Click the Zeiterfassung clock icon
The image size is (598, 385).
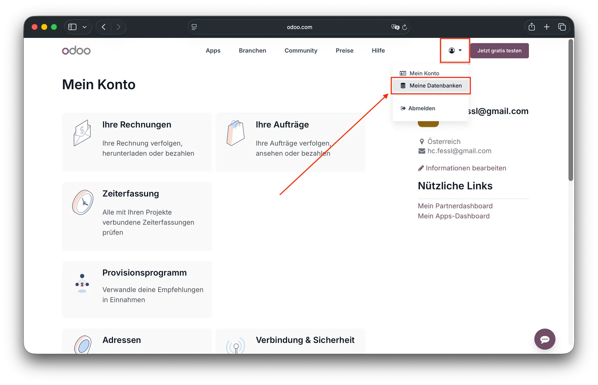[83, 202]
